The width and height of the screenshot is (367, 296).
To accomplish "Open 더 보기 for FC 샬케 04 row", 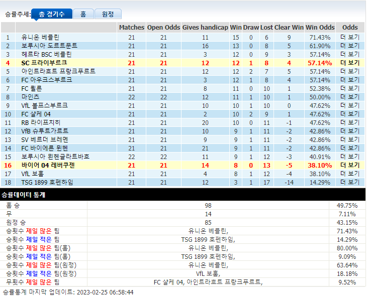I will pos(350,114).
